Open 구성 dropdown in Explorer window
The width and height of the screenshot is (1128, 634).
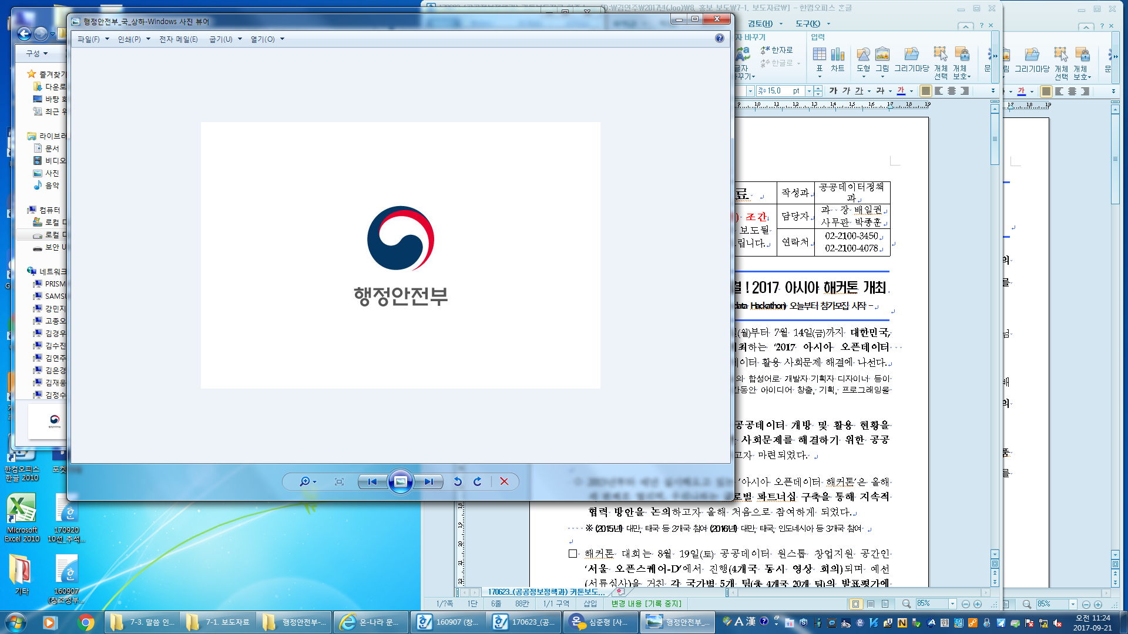point(36,53)
